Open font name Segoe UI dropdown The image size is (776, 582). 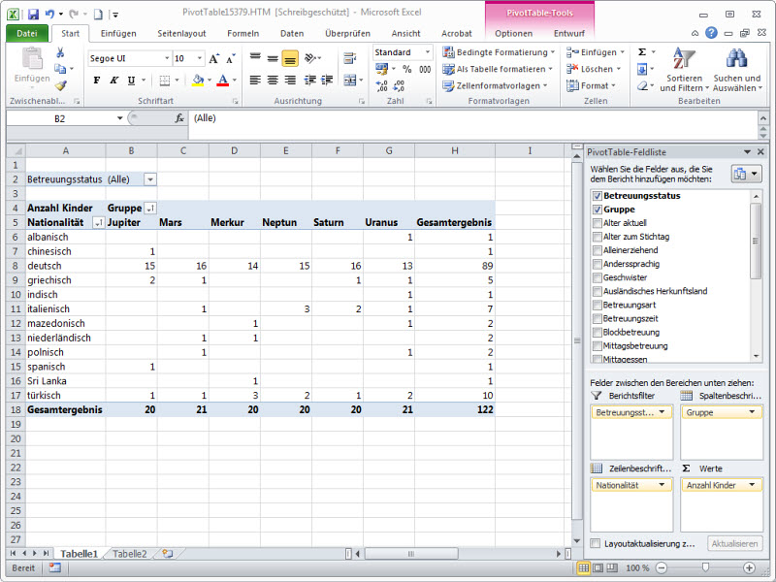[167, 58]
